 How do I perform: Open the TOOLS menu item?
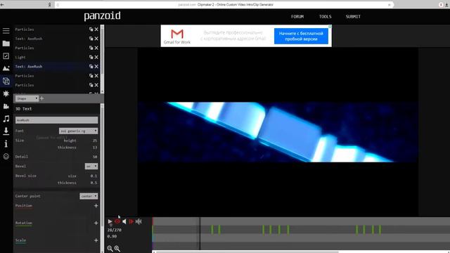tap(325, 17)
